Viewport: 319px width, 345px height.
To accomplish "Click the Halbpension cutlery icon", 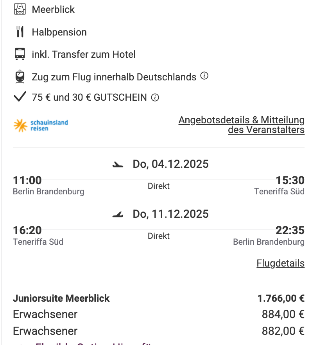I will [20, 32].
